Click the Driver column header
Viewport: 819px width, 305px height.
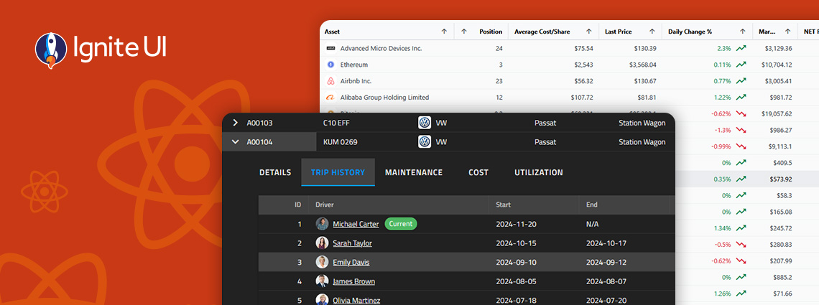click(x=325, y=205)
